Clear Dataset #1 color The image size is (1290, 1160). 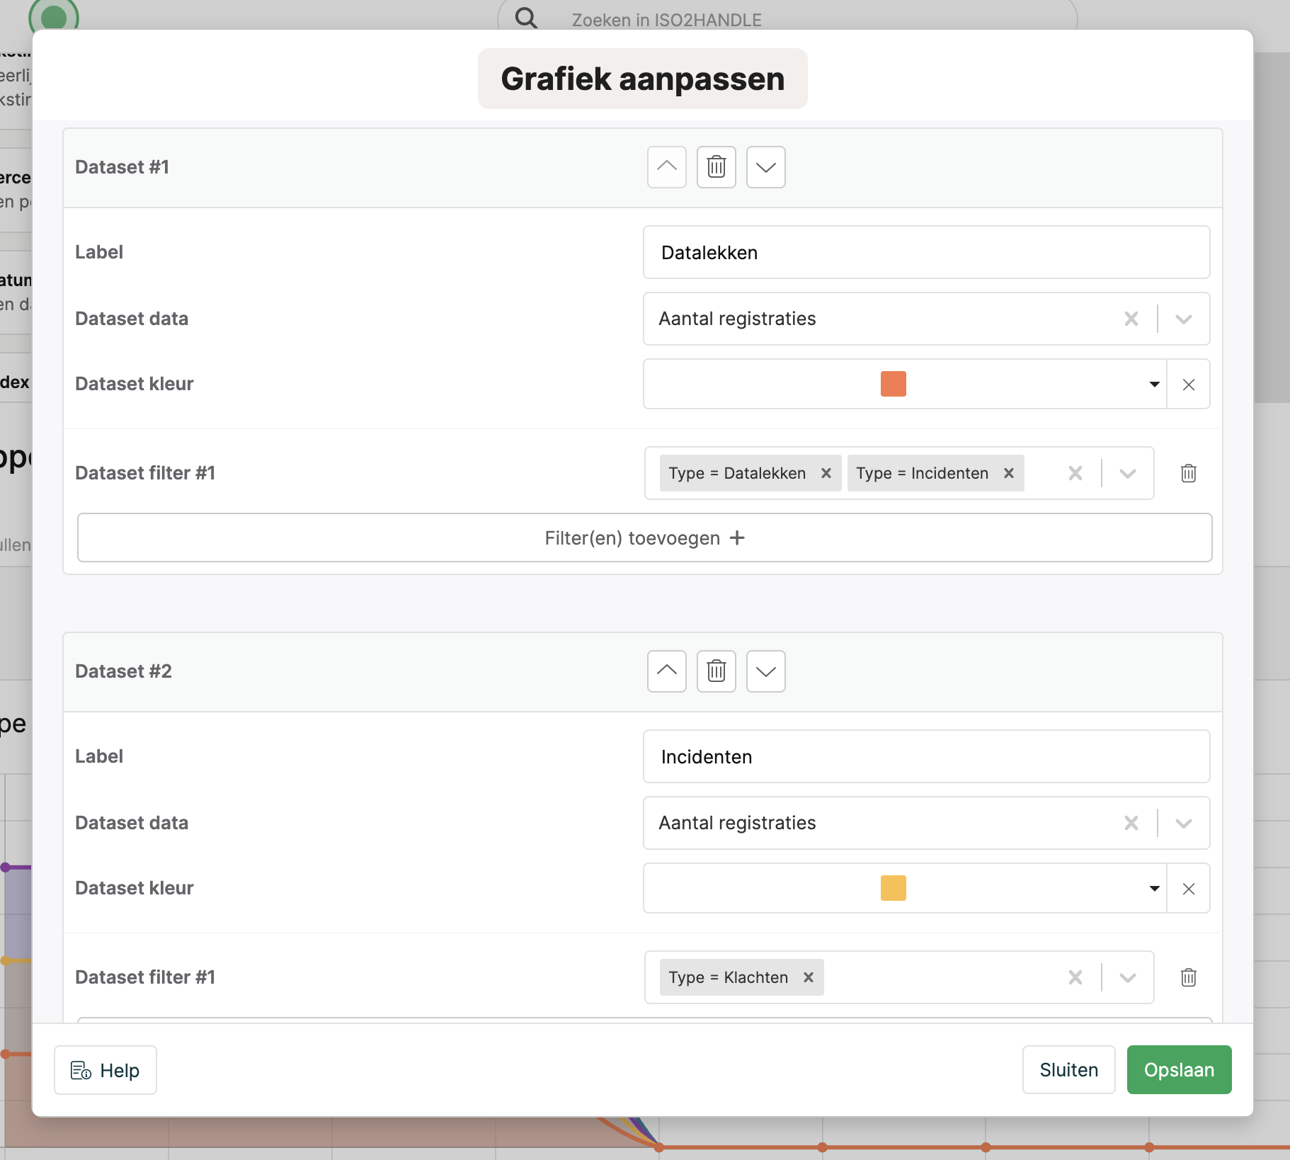[x=1188, y=384]
